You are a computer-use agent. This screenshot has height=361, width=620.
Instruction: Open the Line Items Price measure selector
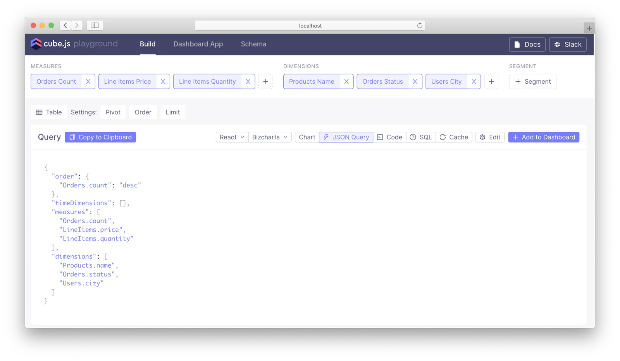click(127, 81)
